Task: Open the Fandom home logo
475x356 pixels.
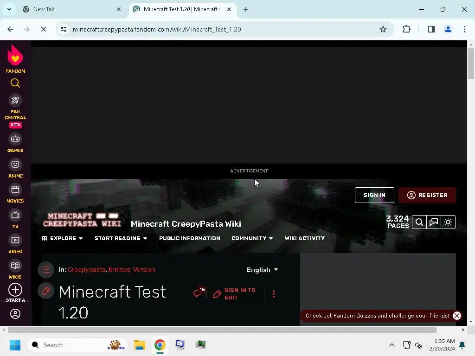Action: click(x=15, y=59)
